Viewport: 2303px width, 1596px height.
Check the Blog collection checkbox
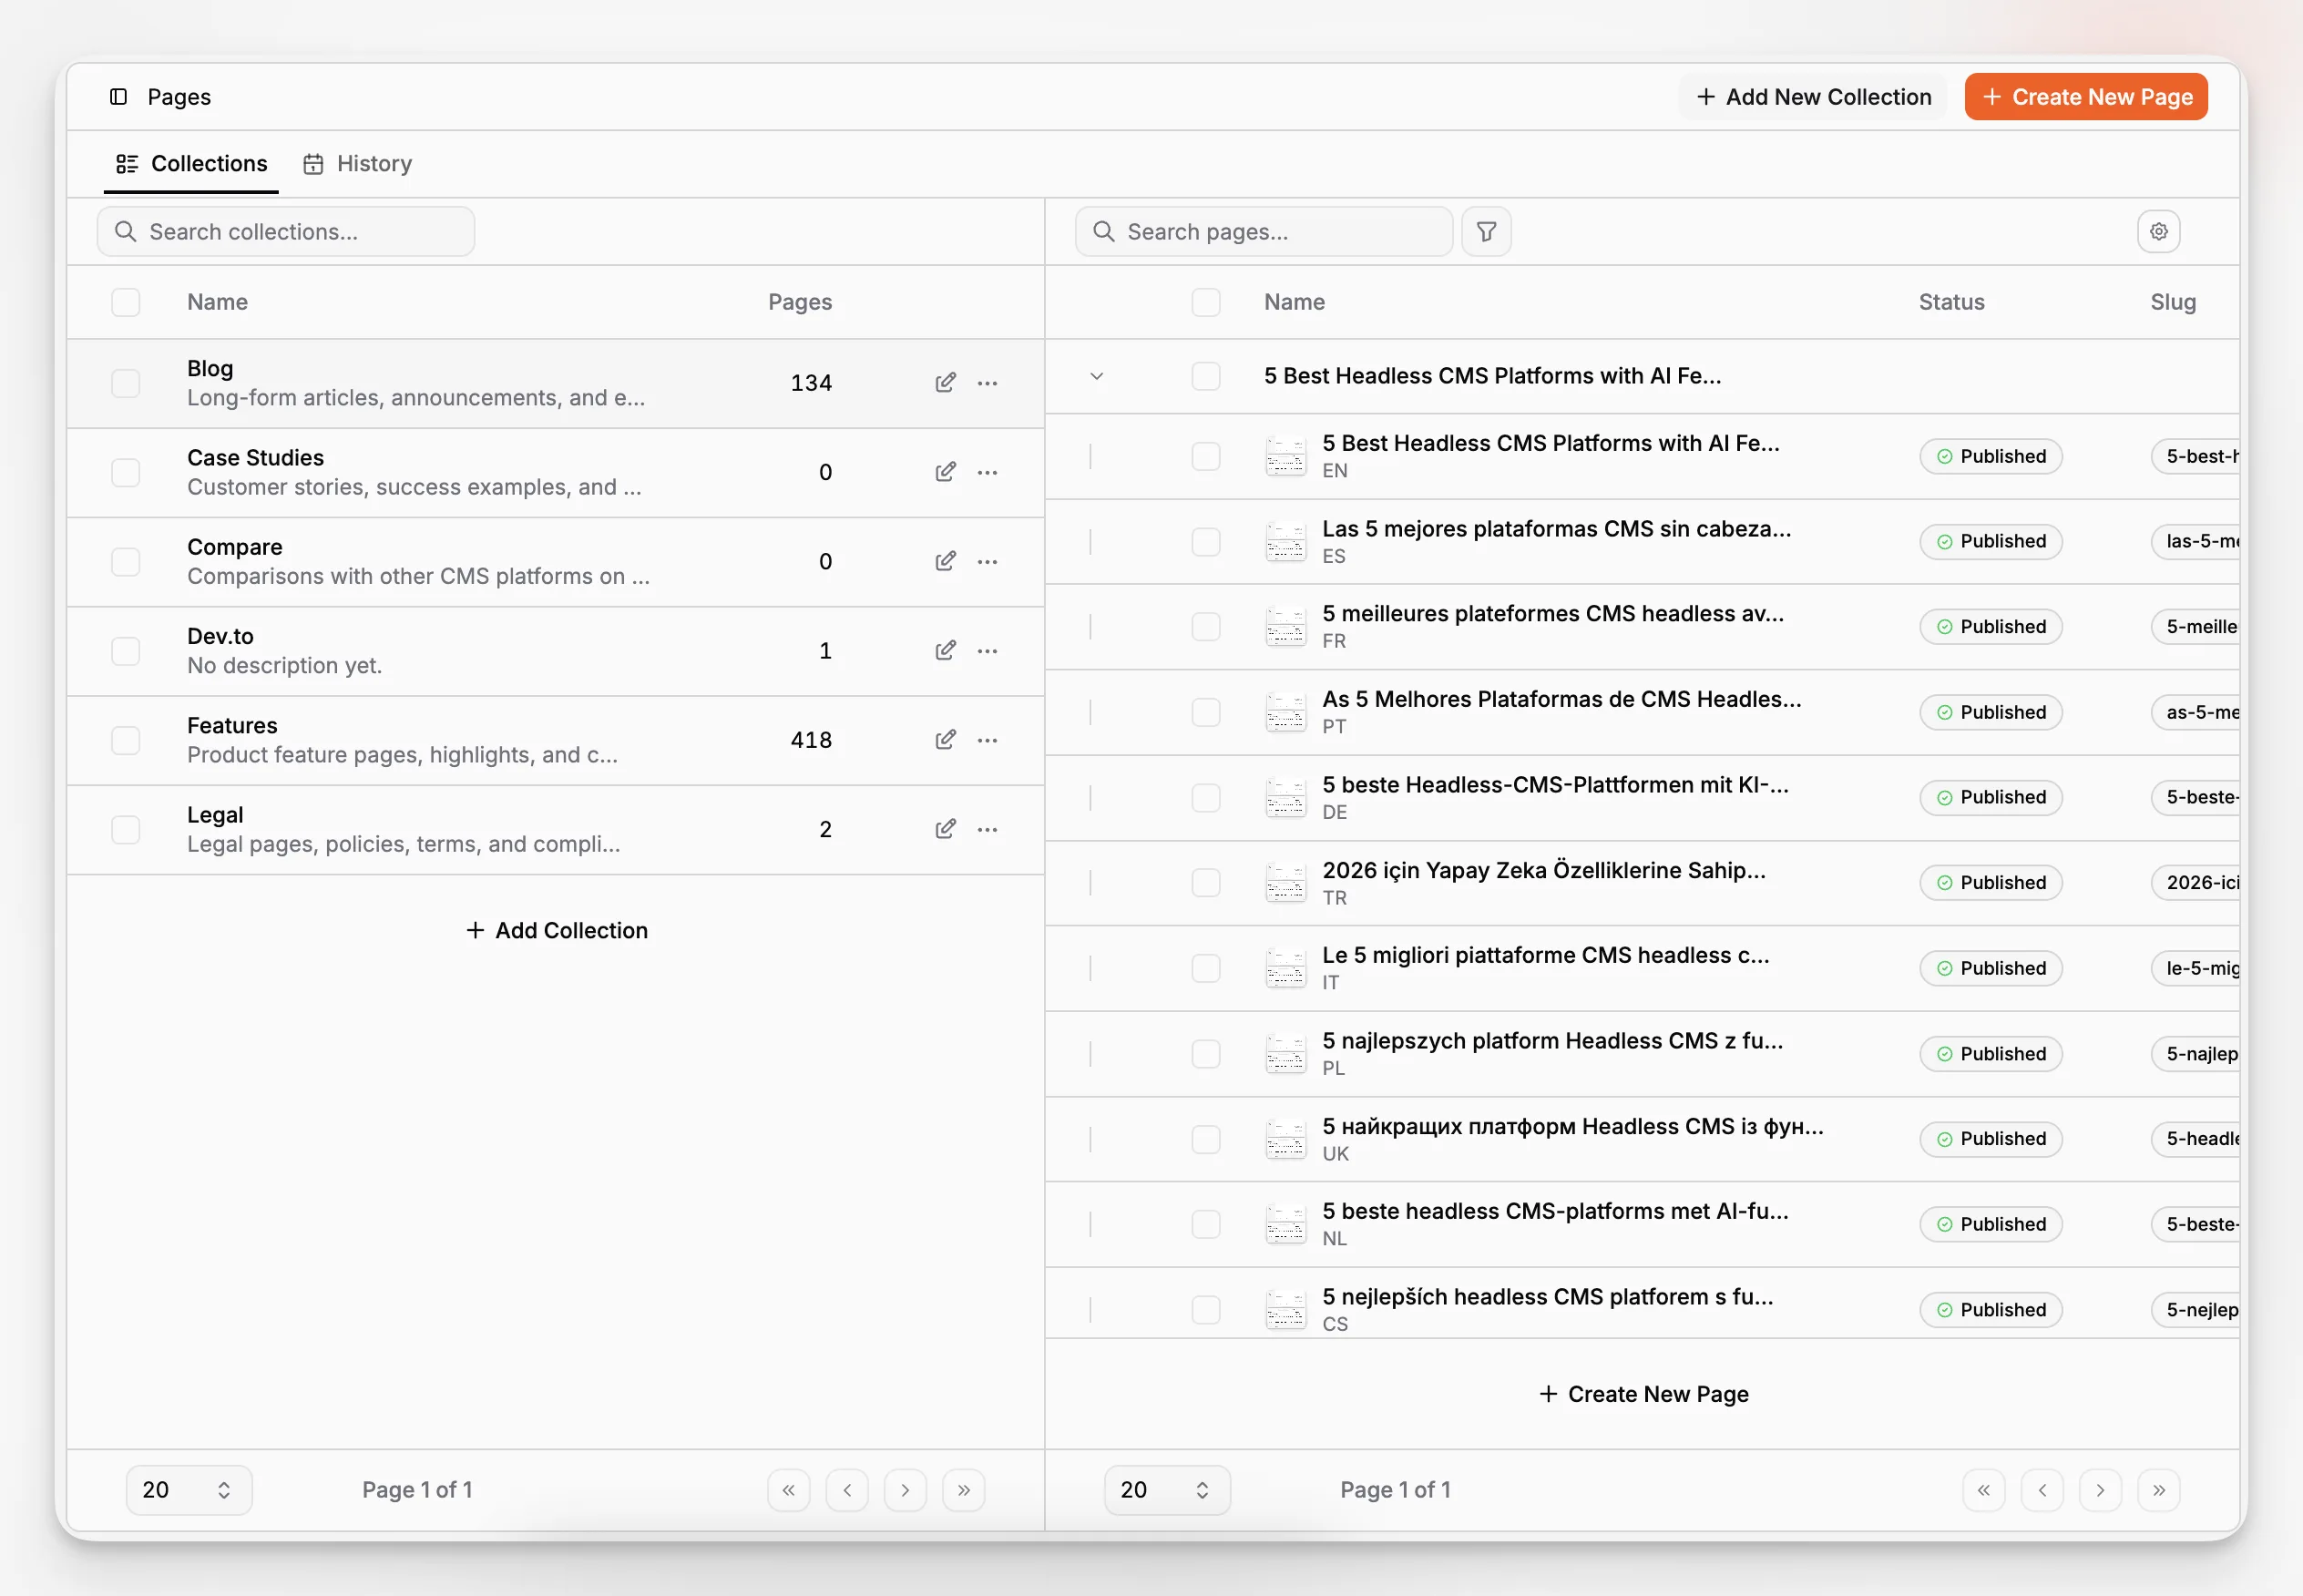[x=126, y=383]
